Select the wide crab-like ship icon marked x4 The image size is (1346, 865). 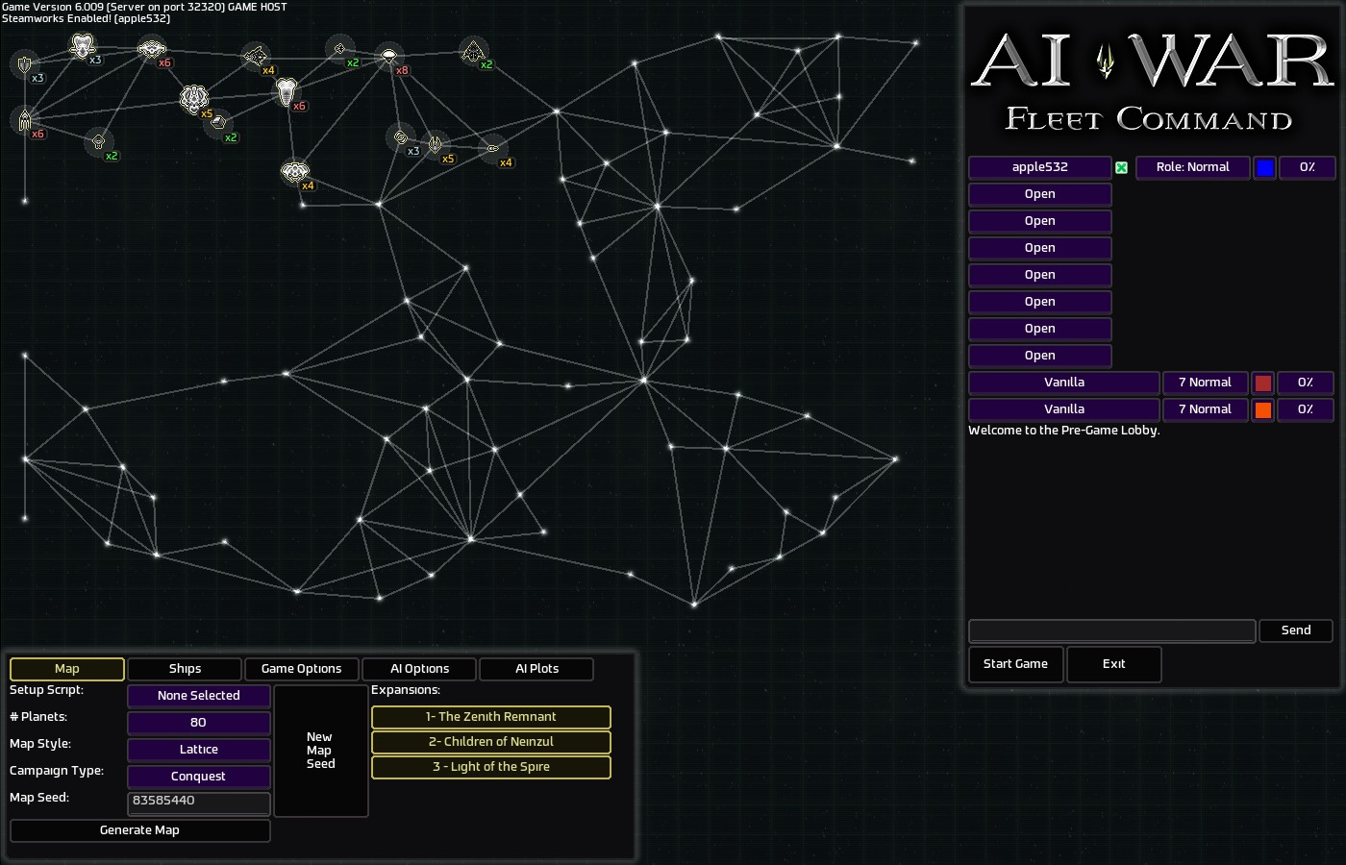pyautogui.click(x=294, y=172)
